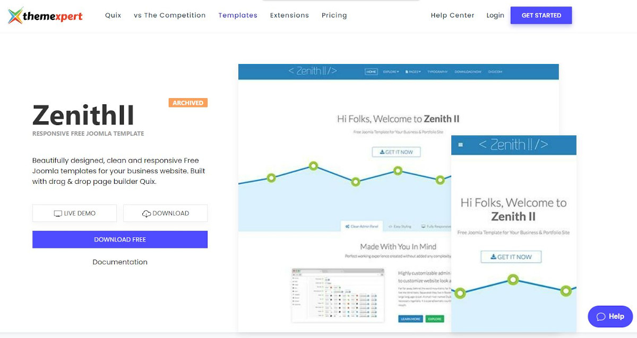Click the purple DOWNLOAD FREE button
The height and width of the screenshot is (338, 637).
pyautogui.click(x=120, y=239)
